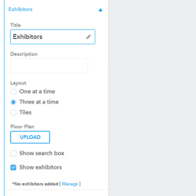This screenshot has width=196, height=196.
Task: Enable the Show search box checkbox square
Action: tap(13, 153)
